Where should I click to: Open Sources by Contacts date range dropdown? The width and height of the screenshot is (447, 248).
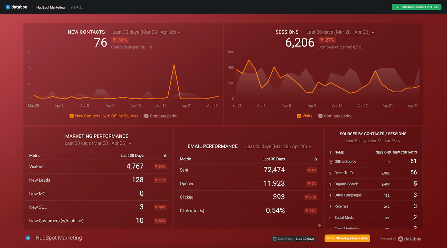373,141
